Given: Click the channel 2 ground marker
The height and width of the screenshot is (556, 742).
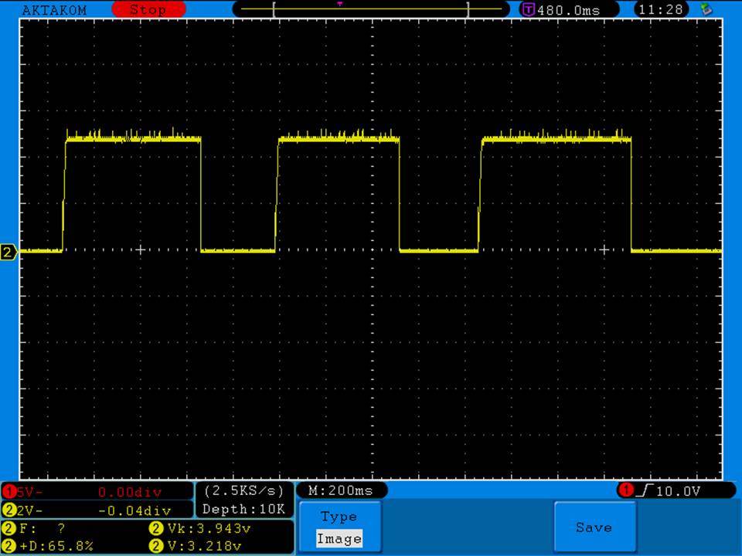Looking at the screenshot, I should [x=9, y=253].
